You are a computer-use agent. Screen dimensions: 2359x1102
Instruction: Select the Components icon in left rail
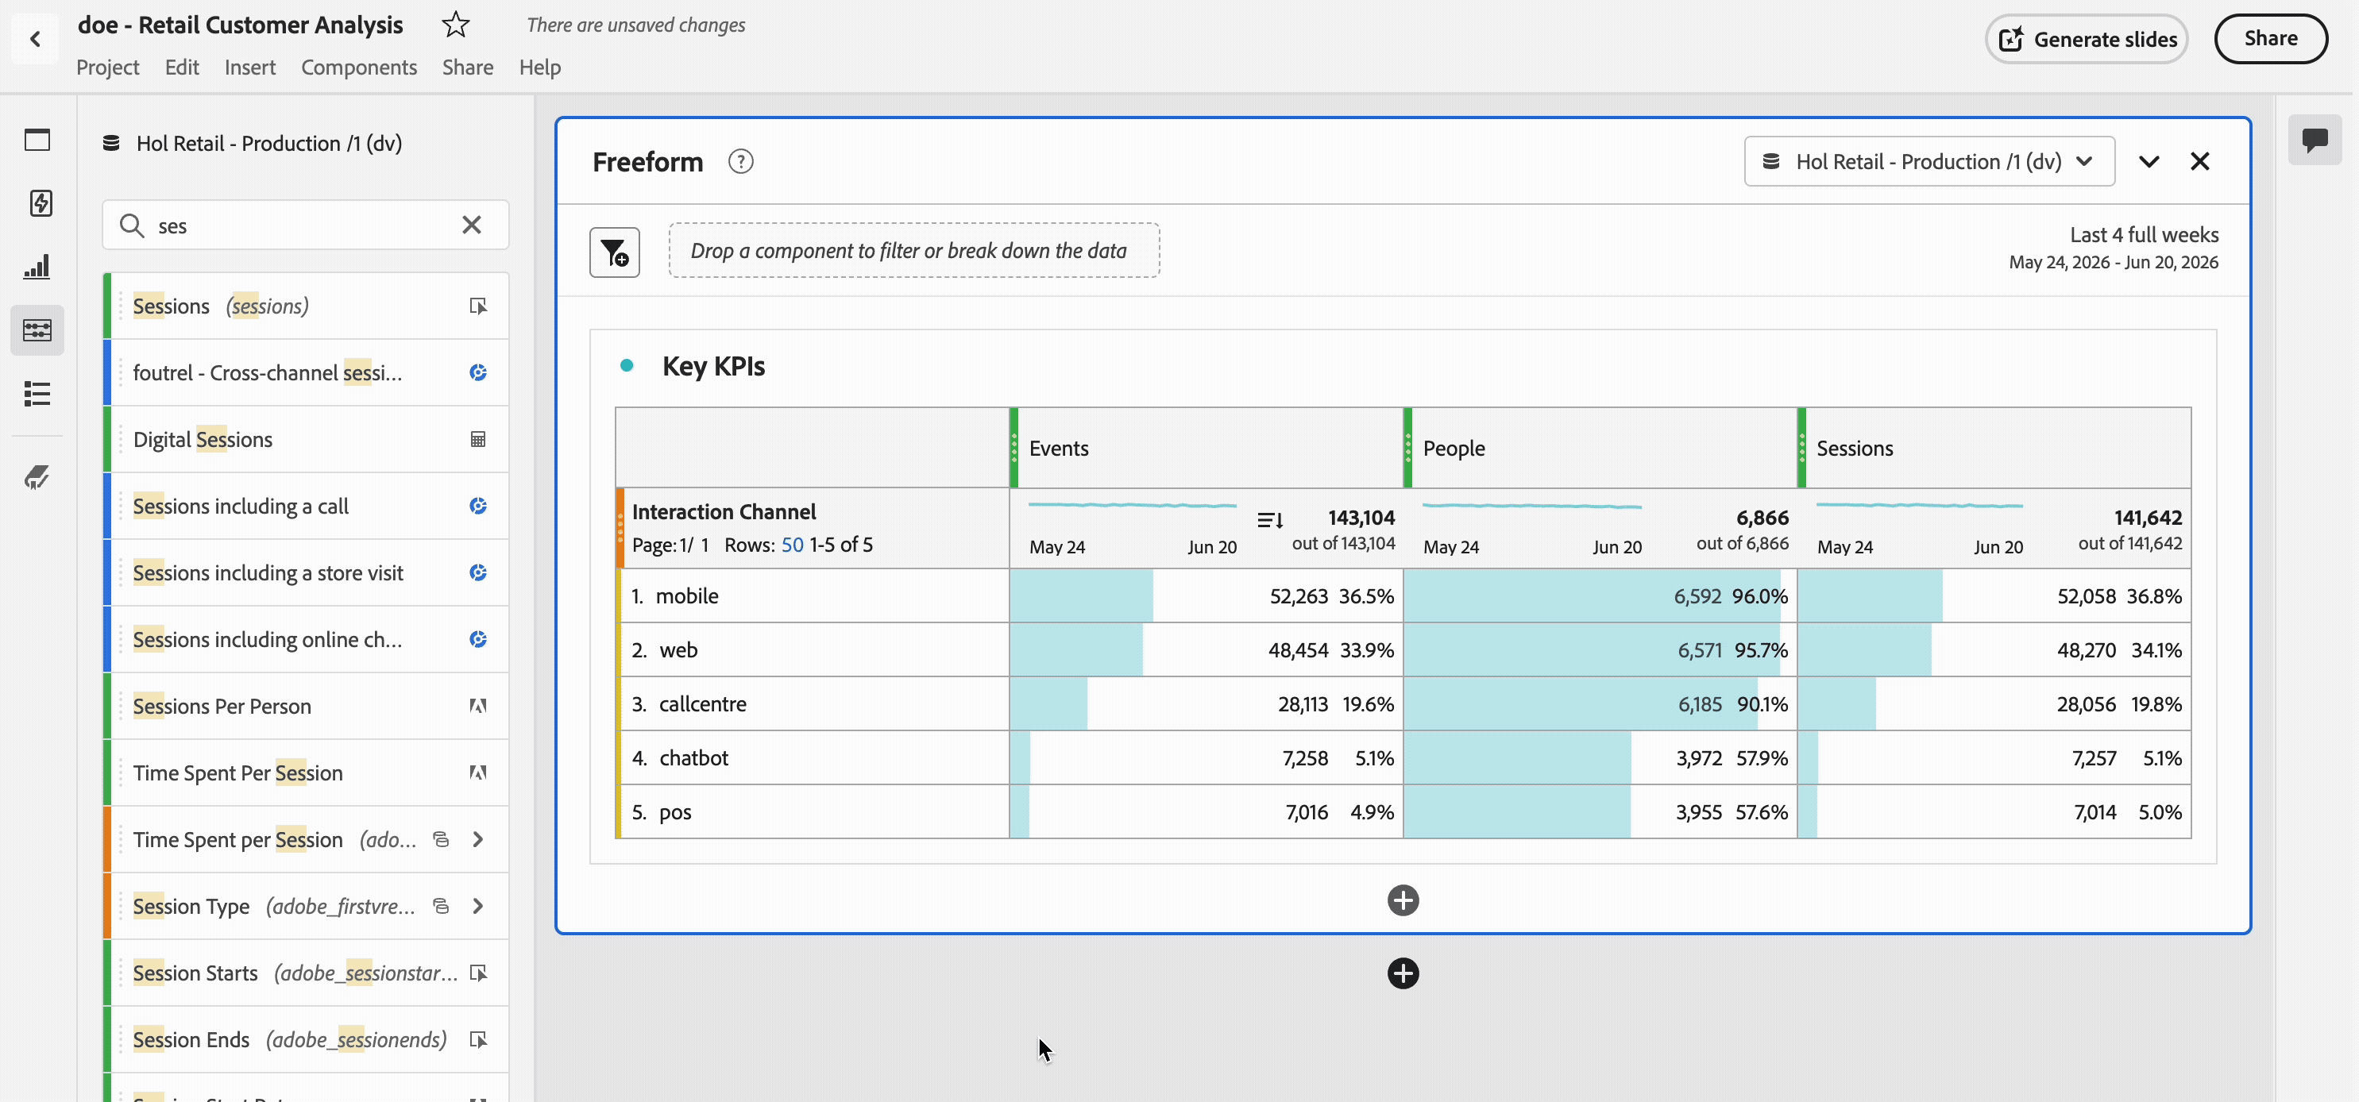coord(37,329)
